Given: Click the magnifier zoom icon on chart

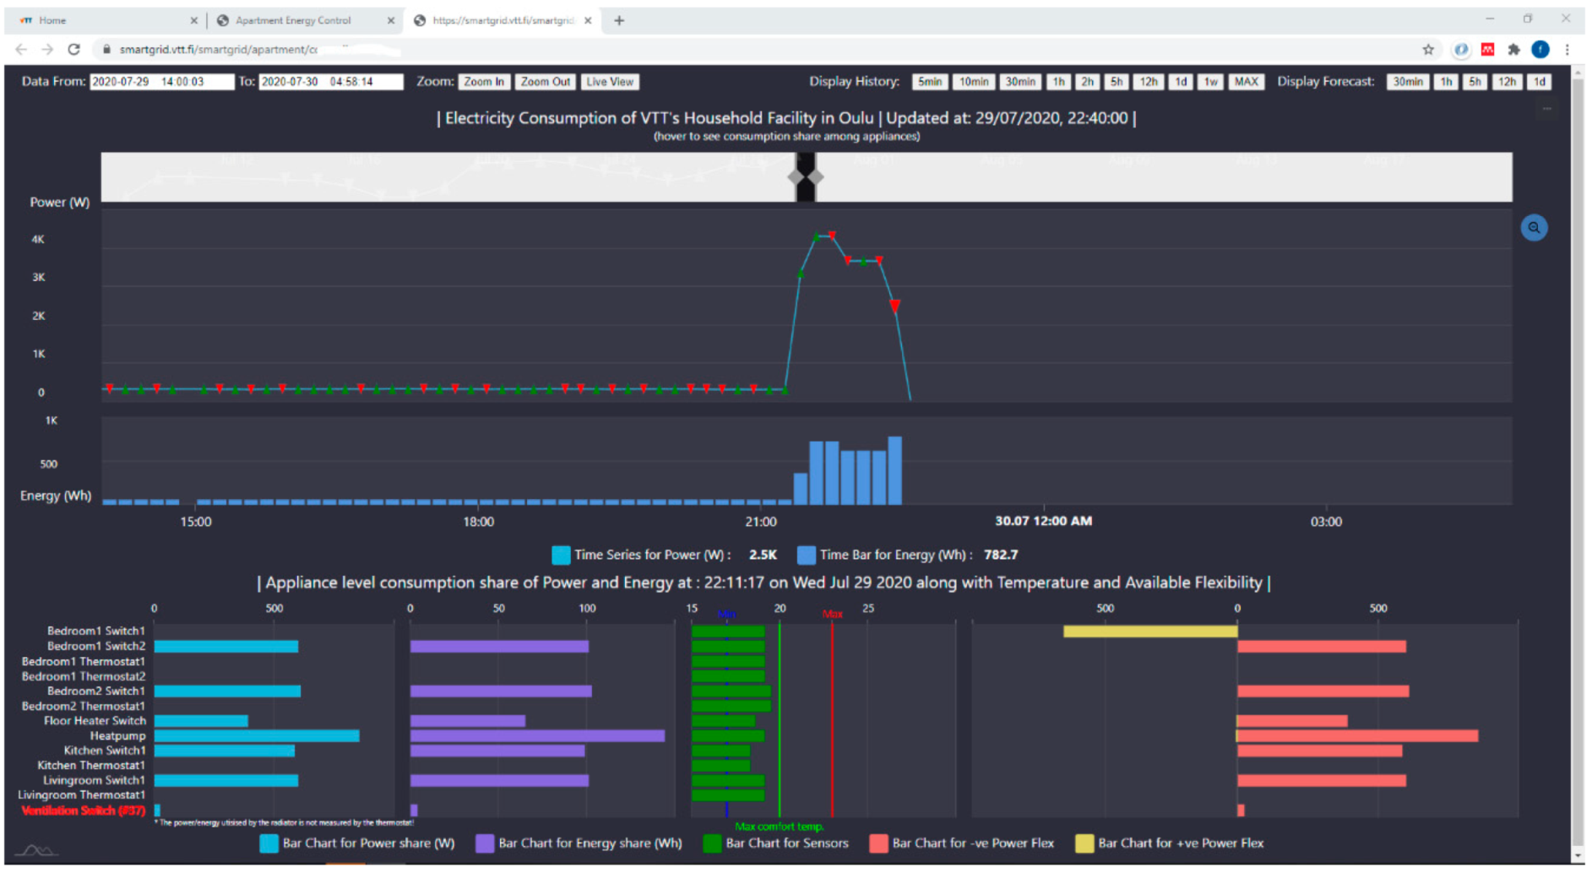Looking at the screenshot, I should (1533, 228).
